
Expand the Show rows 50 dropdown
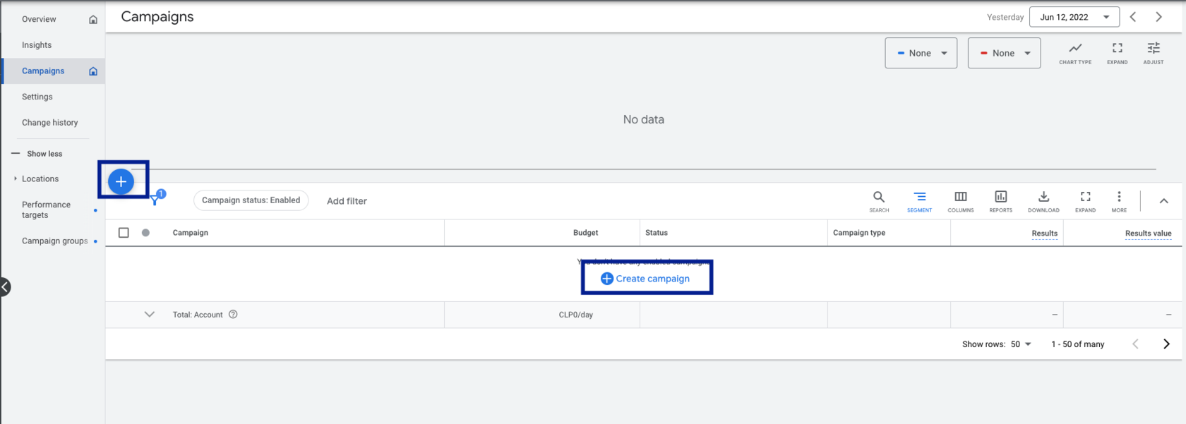[1021, 344]
